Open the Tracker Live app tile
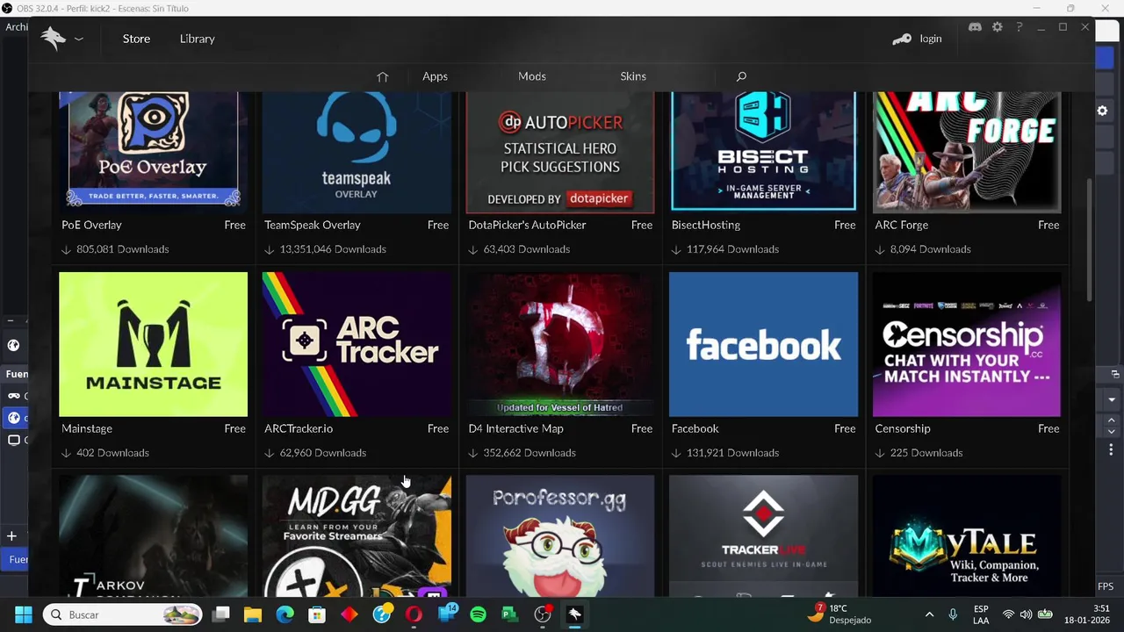The height and width of the screenshot is (632, 1124). [x=763, y=536]
